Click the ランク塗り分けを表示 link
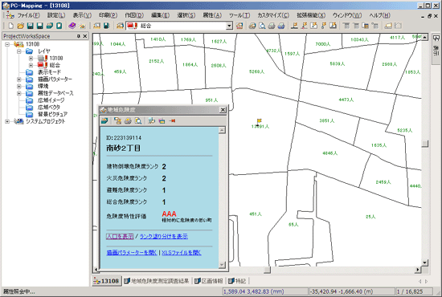Screen dimensions: 442x297 (x=164, y=236)
